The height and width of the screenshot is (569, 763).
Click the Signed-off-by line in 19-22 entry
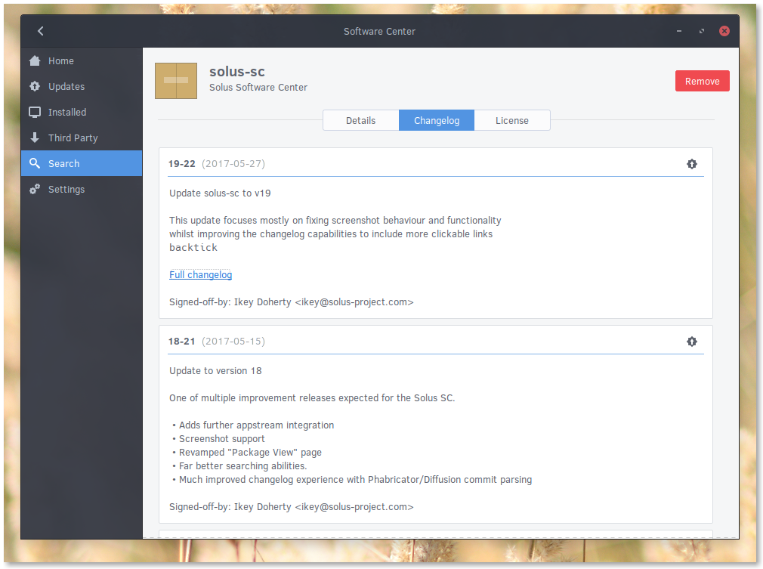pyautogui.click(x=292, y=302)
